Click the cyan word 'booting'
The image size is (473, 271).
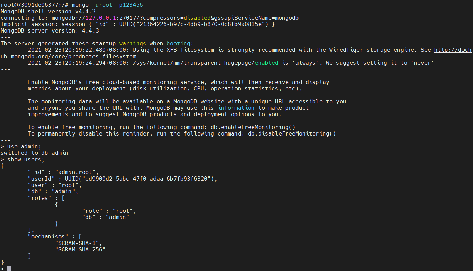tap(178, 43)
